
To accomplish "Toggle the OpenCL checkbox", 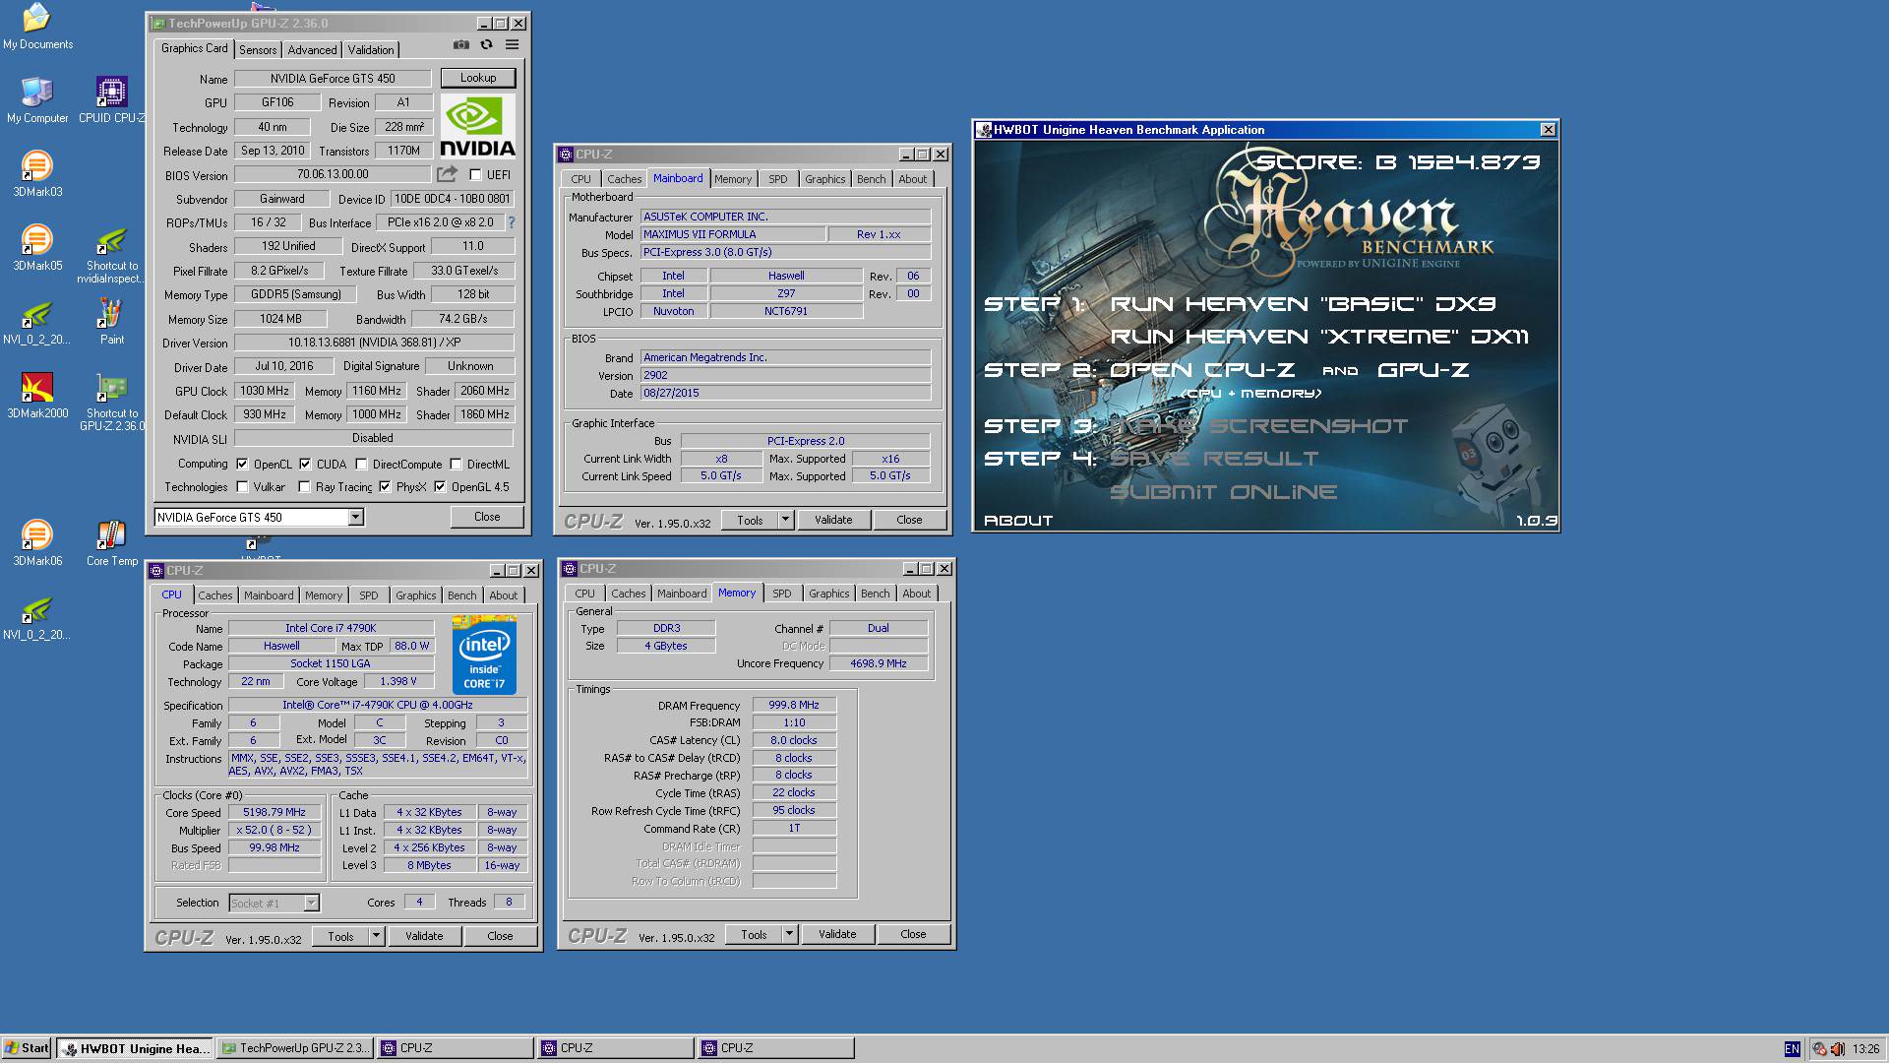I will point(242,465).
